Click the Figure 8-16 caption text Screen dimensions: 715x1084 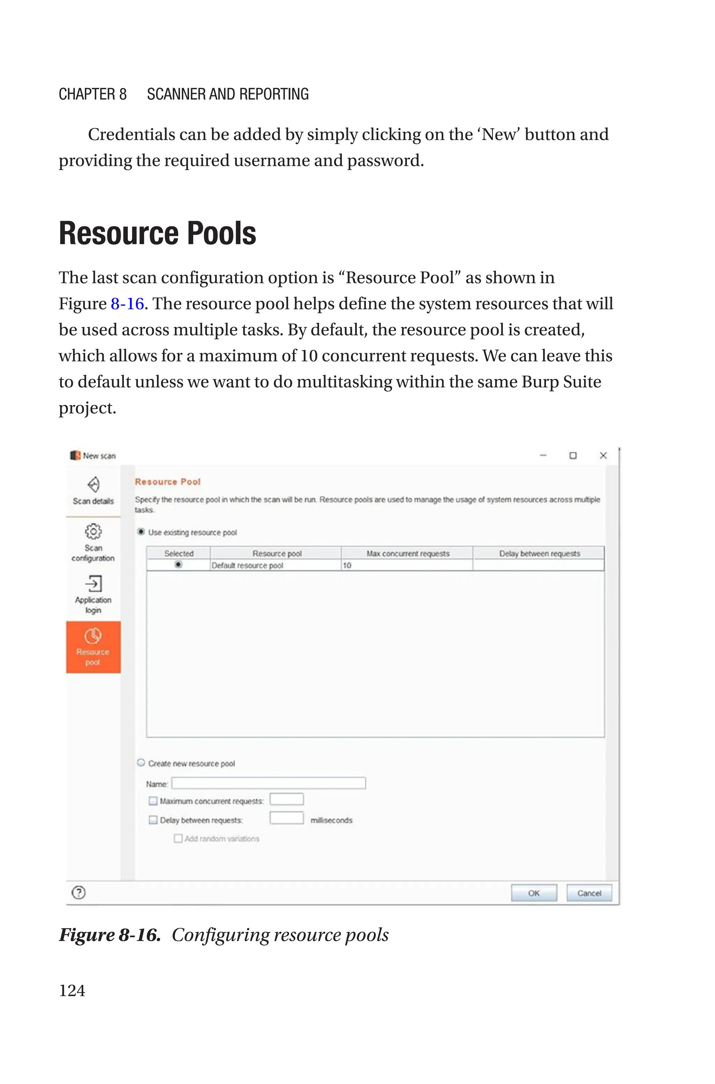coord(224,935)
